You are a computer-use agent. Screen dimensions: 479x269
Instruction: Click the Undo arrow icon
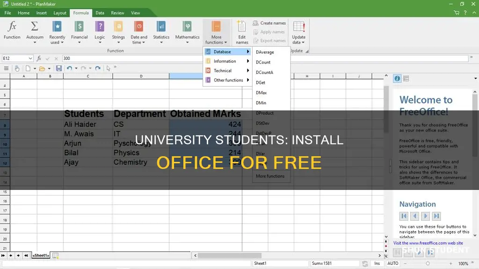(x=69, y=68)
